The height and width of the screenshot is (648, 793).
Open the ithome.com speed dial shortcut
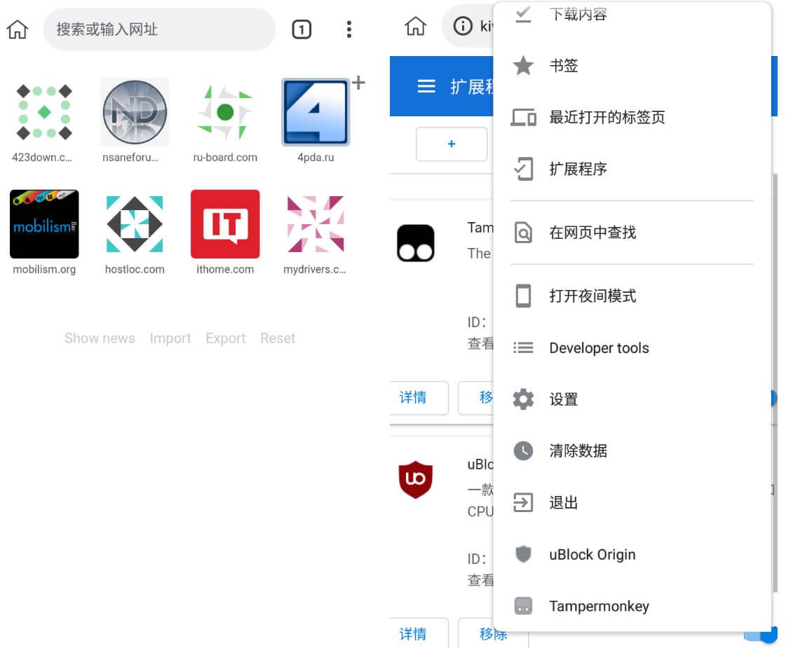(x=224, y=224)
